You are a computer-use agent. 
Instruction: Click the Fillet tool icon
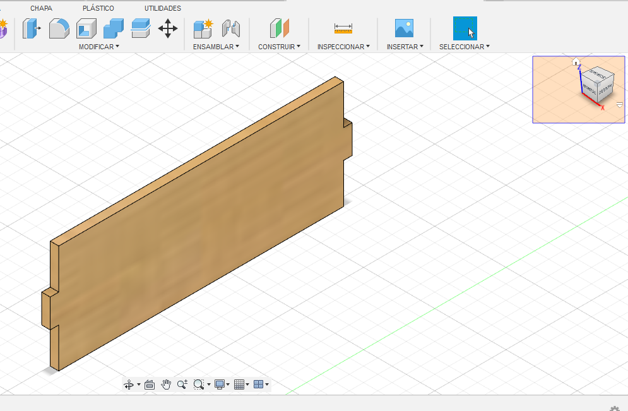[59, 28]
